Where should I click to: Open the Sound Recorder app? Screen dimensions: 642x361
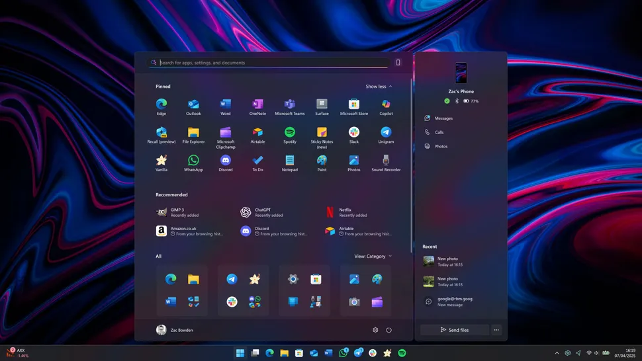(386, 161)
